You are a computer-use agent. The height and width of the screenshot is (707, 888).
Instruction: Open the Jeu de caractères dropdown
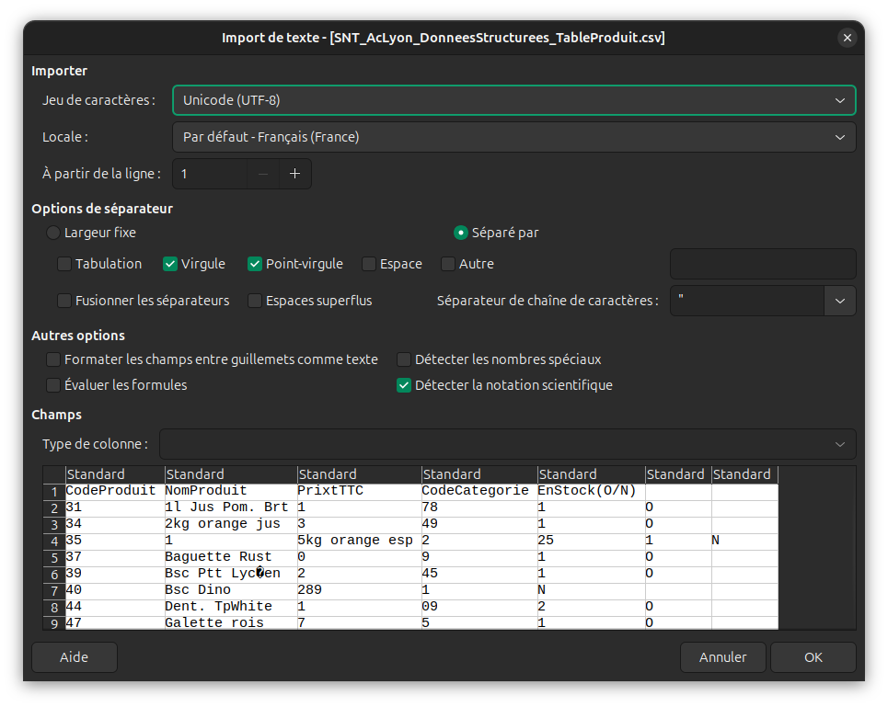point(513,100)
